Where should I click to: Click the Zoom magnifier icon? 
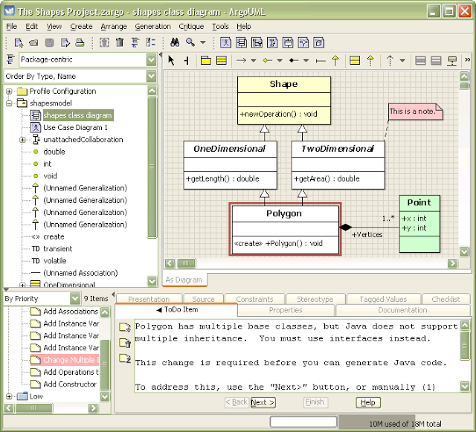pos(190,42)
